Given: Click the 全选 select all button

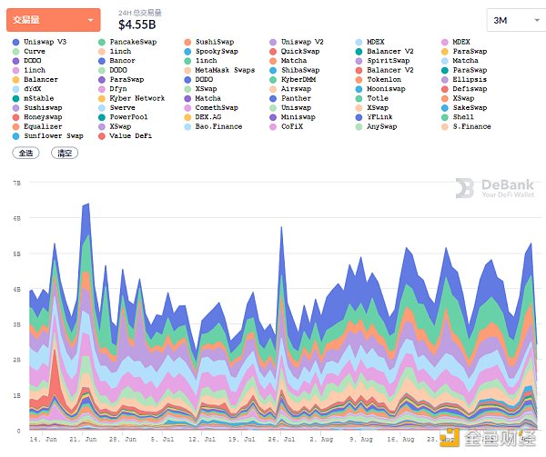Looking at the screenshot, I should pyautogui.click(x=25, y=154).
